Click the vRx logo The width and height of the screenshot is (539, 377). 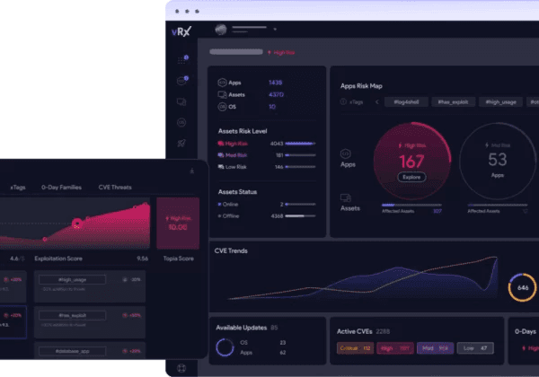coord(181,31)
